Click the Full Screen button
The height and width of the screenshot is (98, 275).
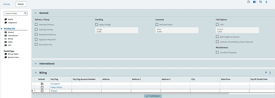tap(153, 96)
